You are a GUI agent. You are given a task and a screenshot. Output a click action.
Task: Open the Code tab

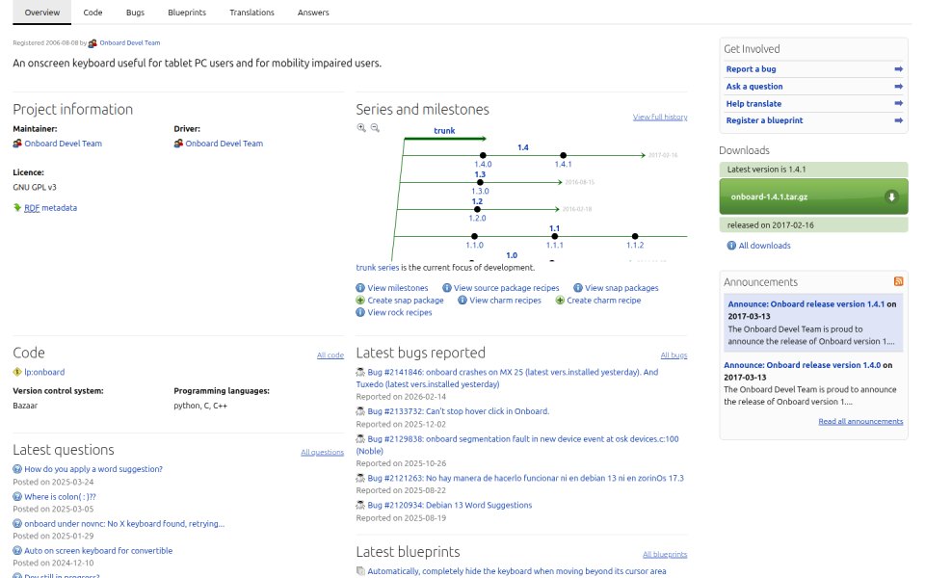92,13
